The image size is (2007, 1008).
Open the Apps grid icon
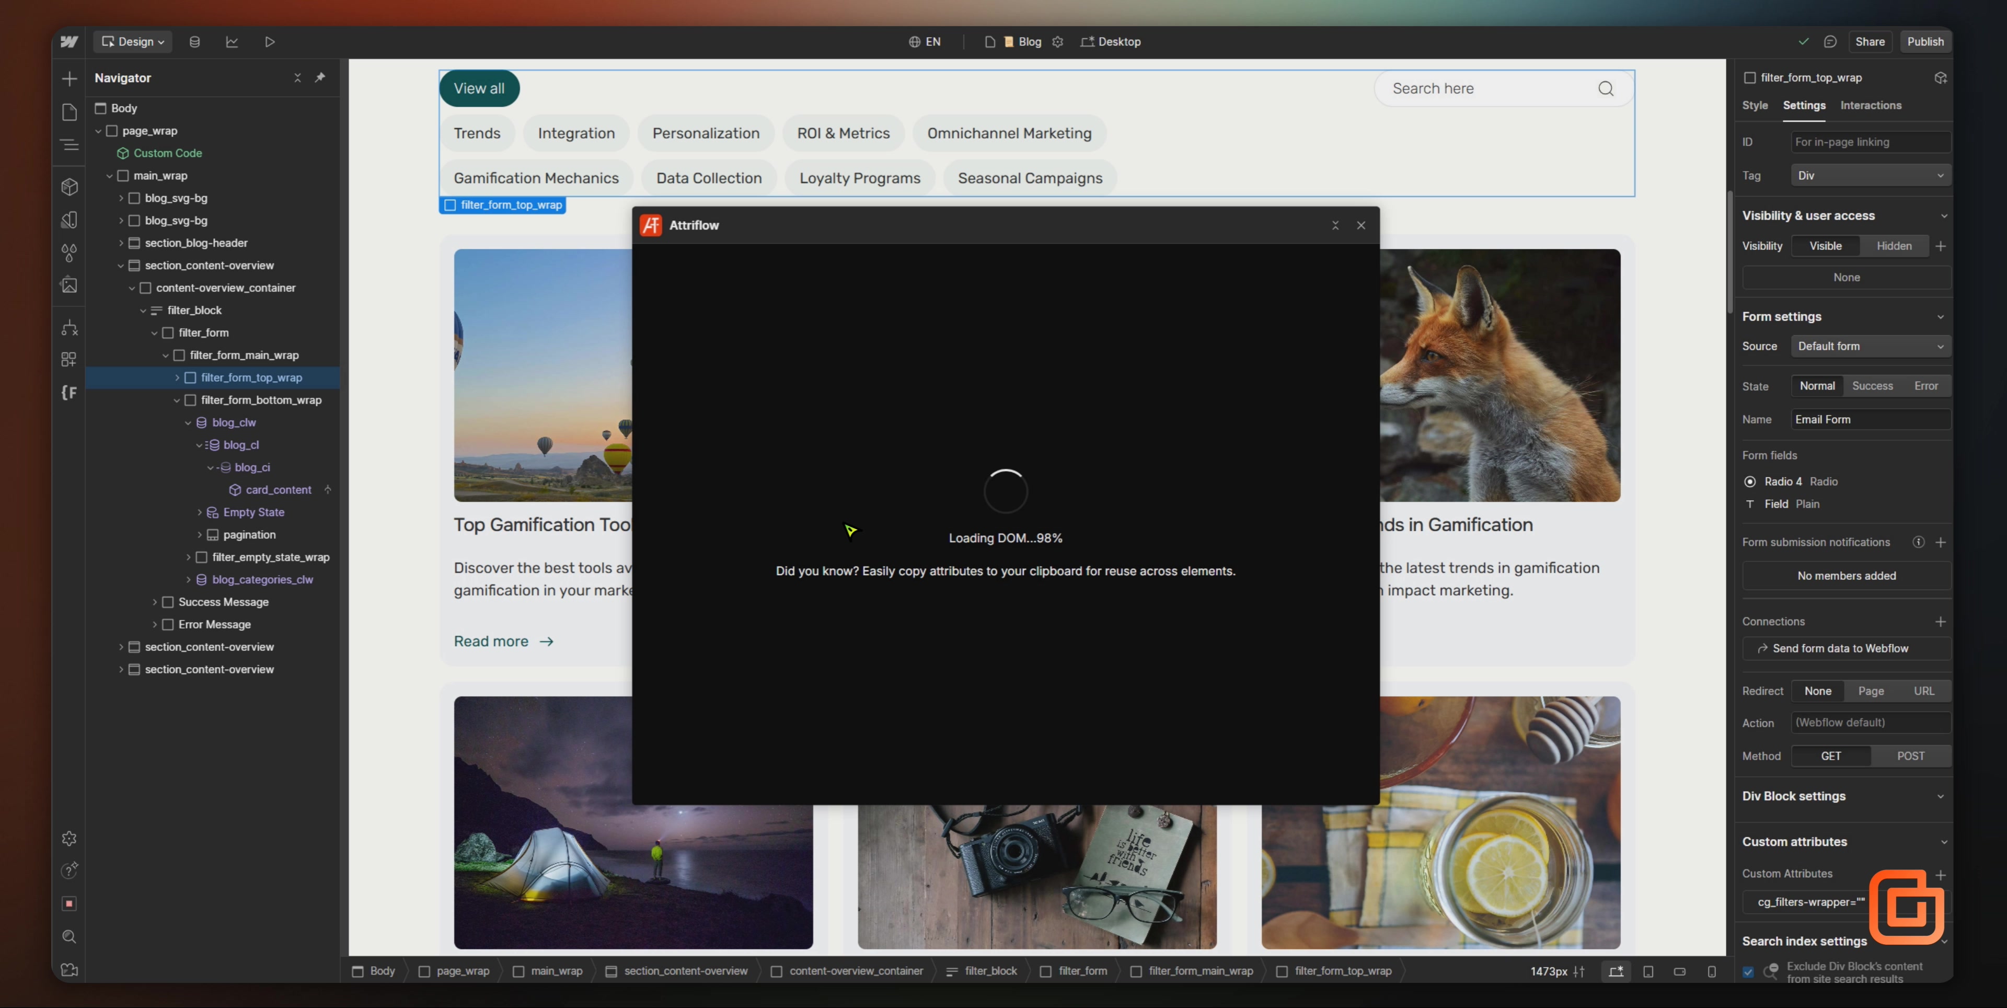point(70,359)
